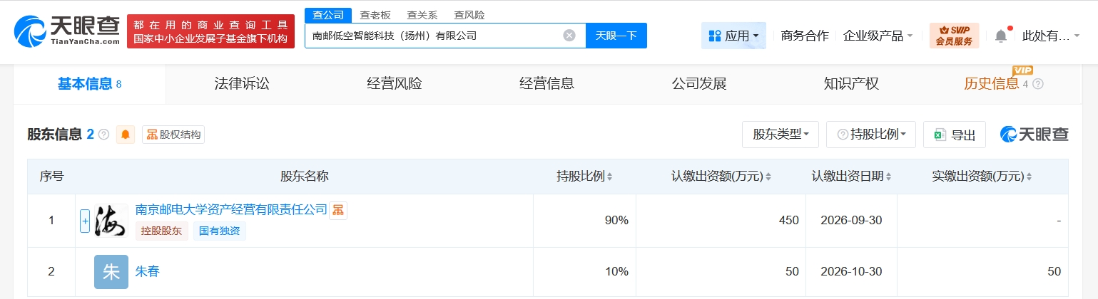
Task: Export the shareholder table via 导出
Action: coord(955,135)
